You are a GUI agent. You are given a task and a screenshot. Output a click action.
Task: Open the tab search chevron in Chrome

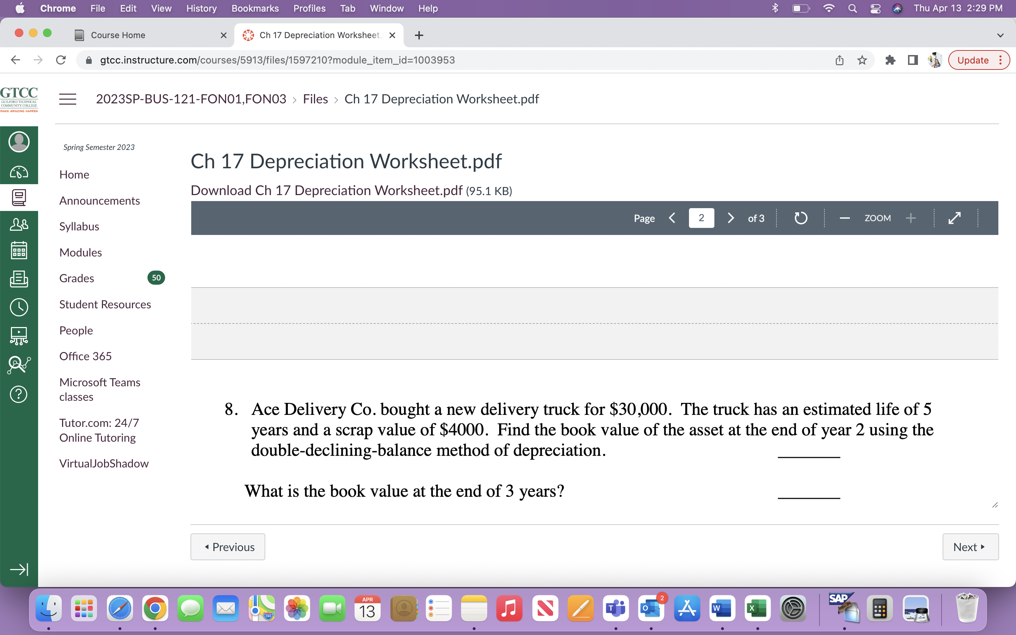pyautogui.click(x=1000, y=35)
